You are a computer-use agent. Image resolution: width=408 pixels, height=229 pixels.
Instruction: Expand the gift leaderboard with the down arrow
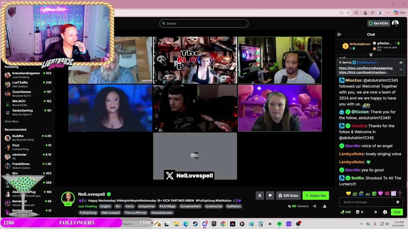point(371,55)
